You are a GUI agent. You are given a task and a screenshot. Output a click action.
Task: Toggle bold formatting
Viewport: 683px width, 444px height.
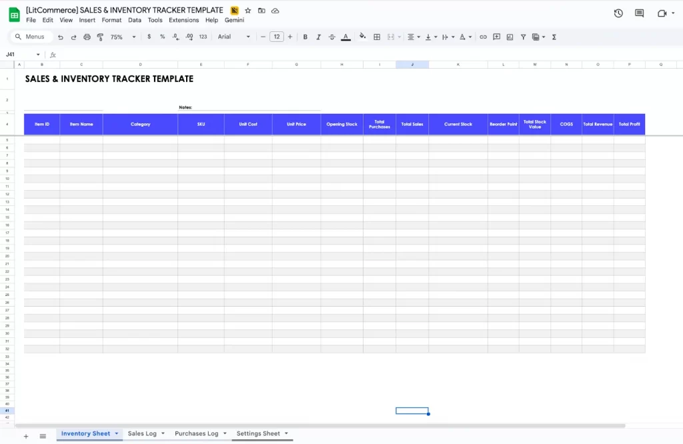point(305,37)
